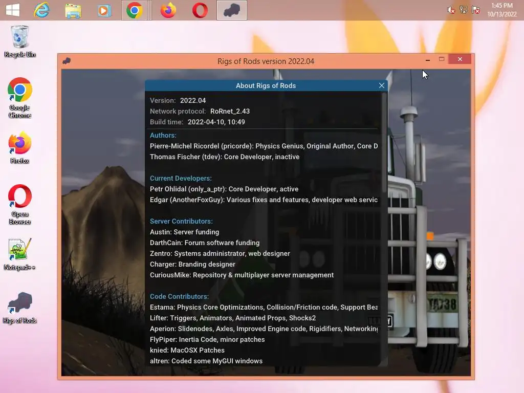Image resolution: width=524 pixels, height=393 pixels.
Task: Select Rigs of Rods taskbar button
Action: (x=232, y=10)
